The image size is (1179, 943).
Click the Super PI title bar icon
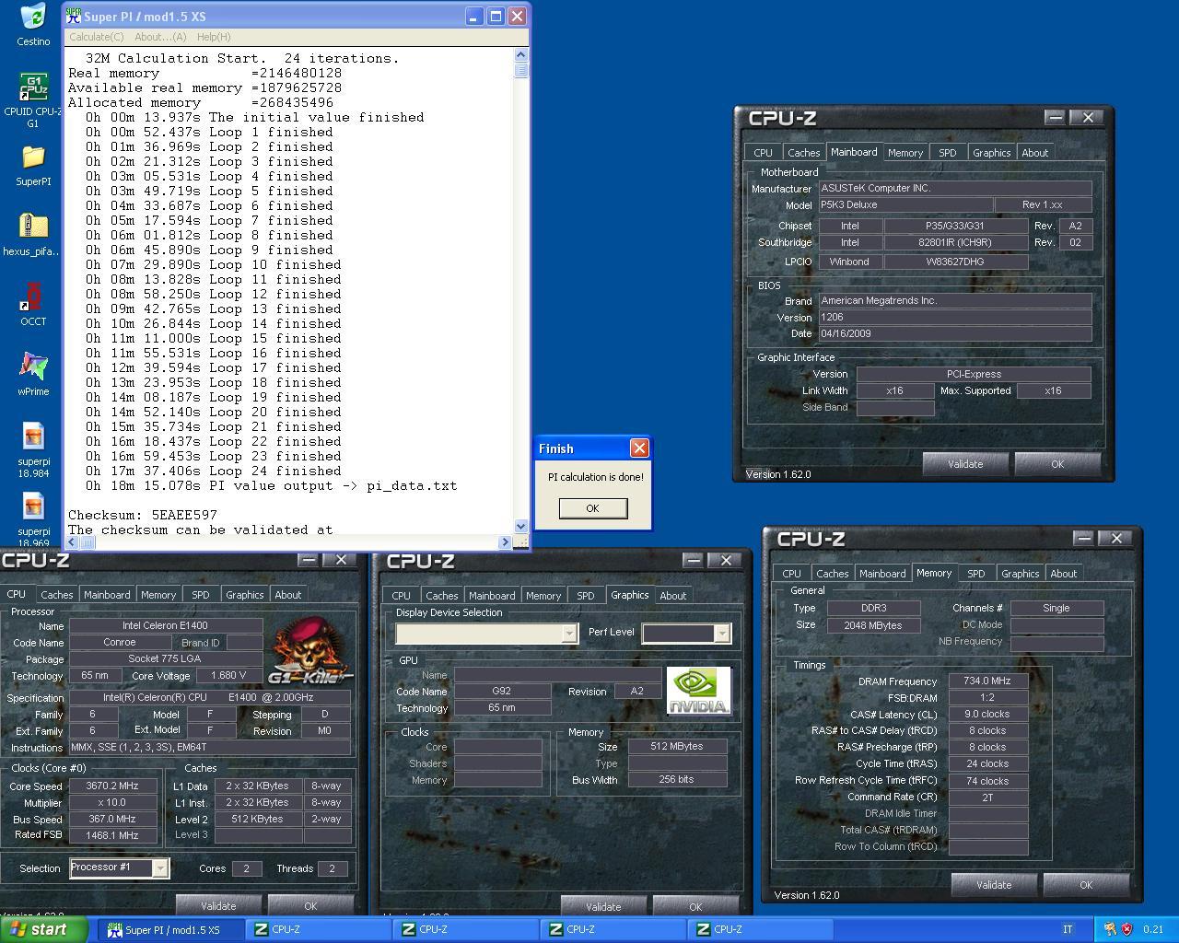tap(74, 16)
